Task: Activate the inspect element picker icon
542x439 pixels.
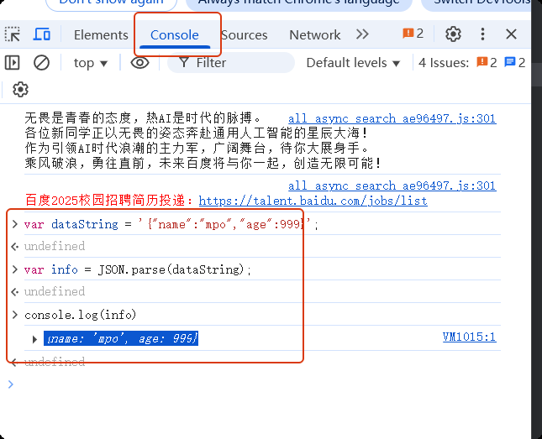Action: click(x=12, y=34)
